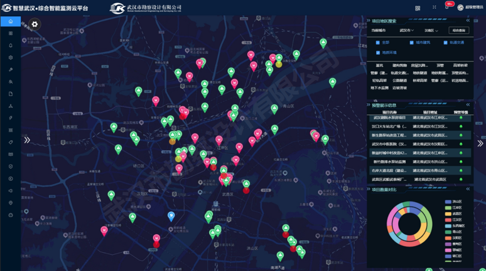Open the list lines sidebar icon
Screen dimensions: 486x271
coord(11,130)
